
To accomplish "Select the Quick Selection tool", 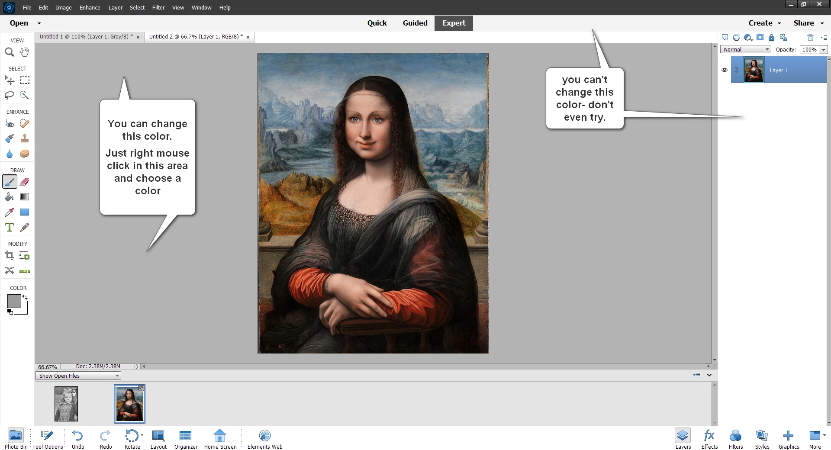I will point(25,95).
